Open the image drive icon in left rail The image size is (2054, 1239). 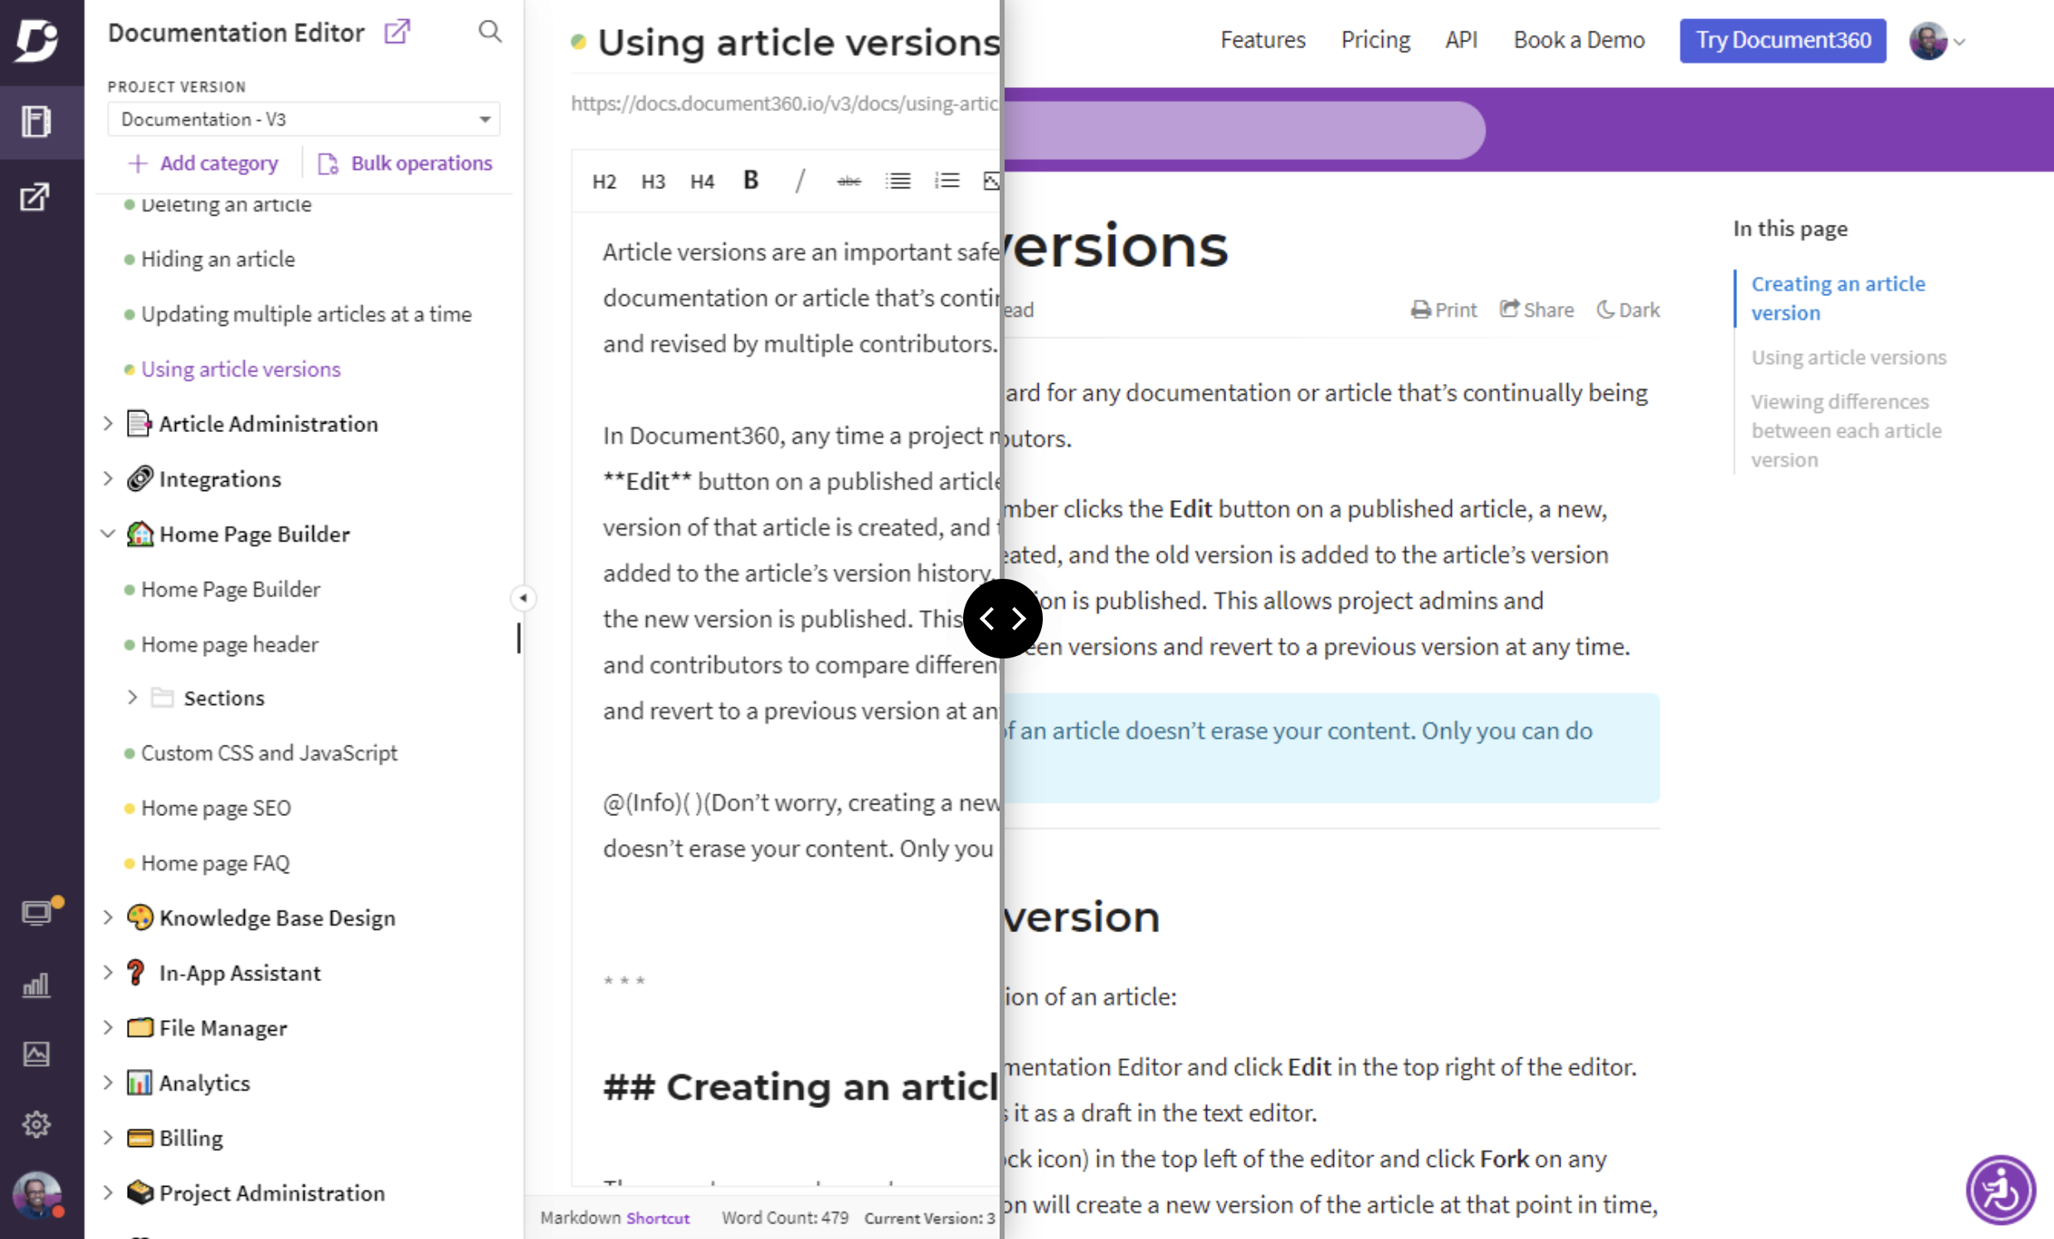pyautogui.click(x=36, y=1054)
